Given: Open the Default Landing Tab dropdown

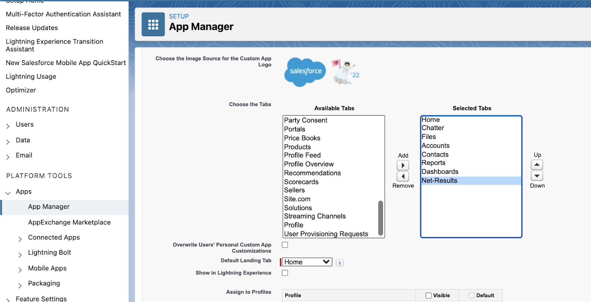Looking at the screenshot, I should [x=307, y=262].
